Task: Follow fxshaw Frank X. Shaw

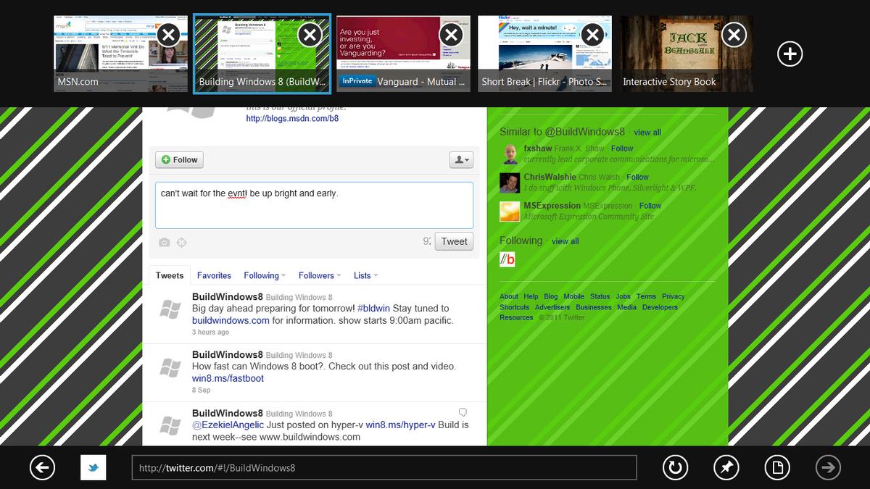Action: pyautogui.click(x=622, y=149)
